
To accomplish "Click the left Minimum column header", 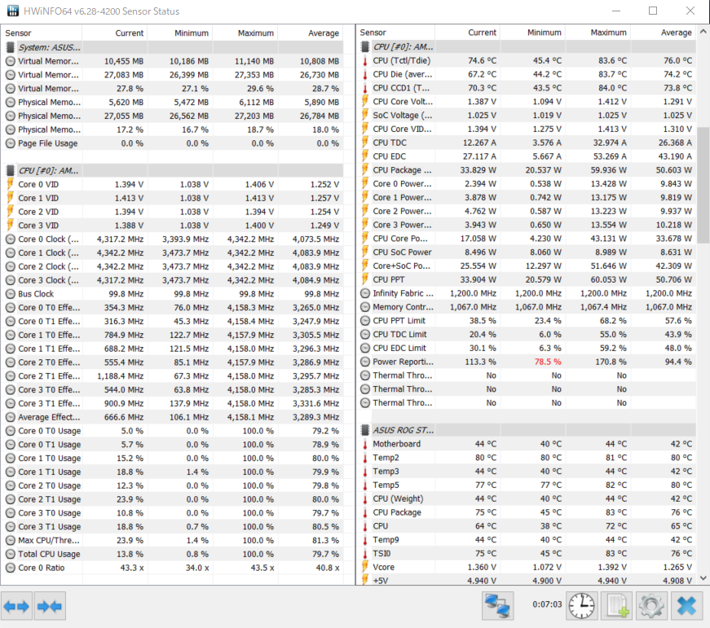I will click(180, 33).
